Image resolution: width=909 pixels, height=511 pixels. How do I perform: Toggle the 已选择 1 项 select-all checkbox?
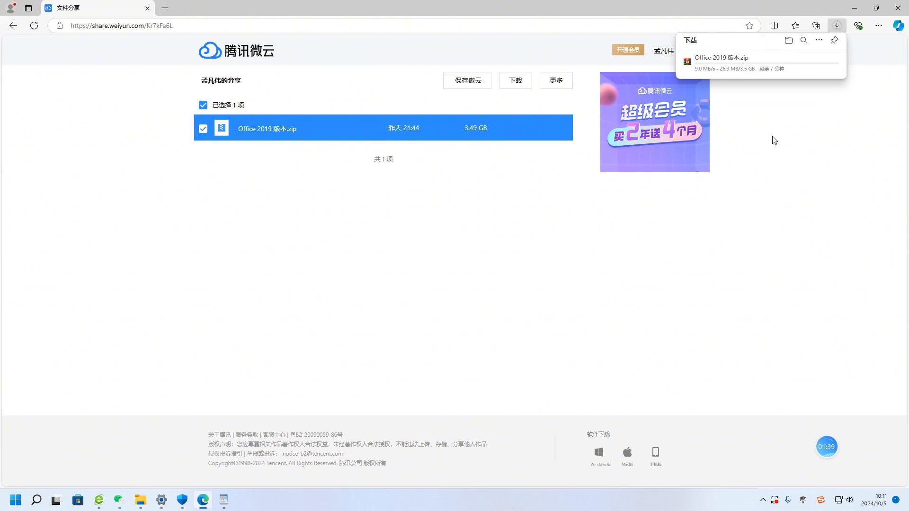coord(203,105)
